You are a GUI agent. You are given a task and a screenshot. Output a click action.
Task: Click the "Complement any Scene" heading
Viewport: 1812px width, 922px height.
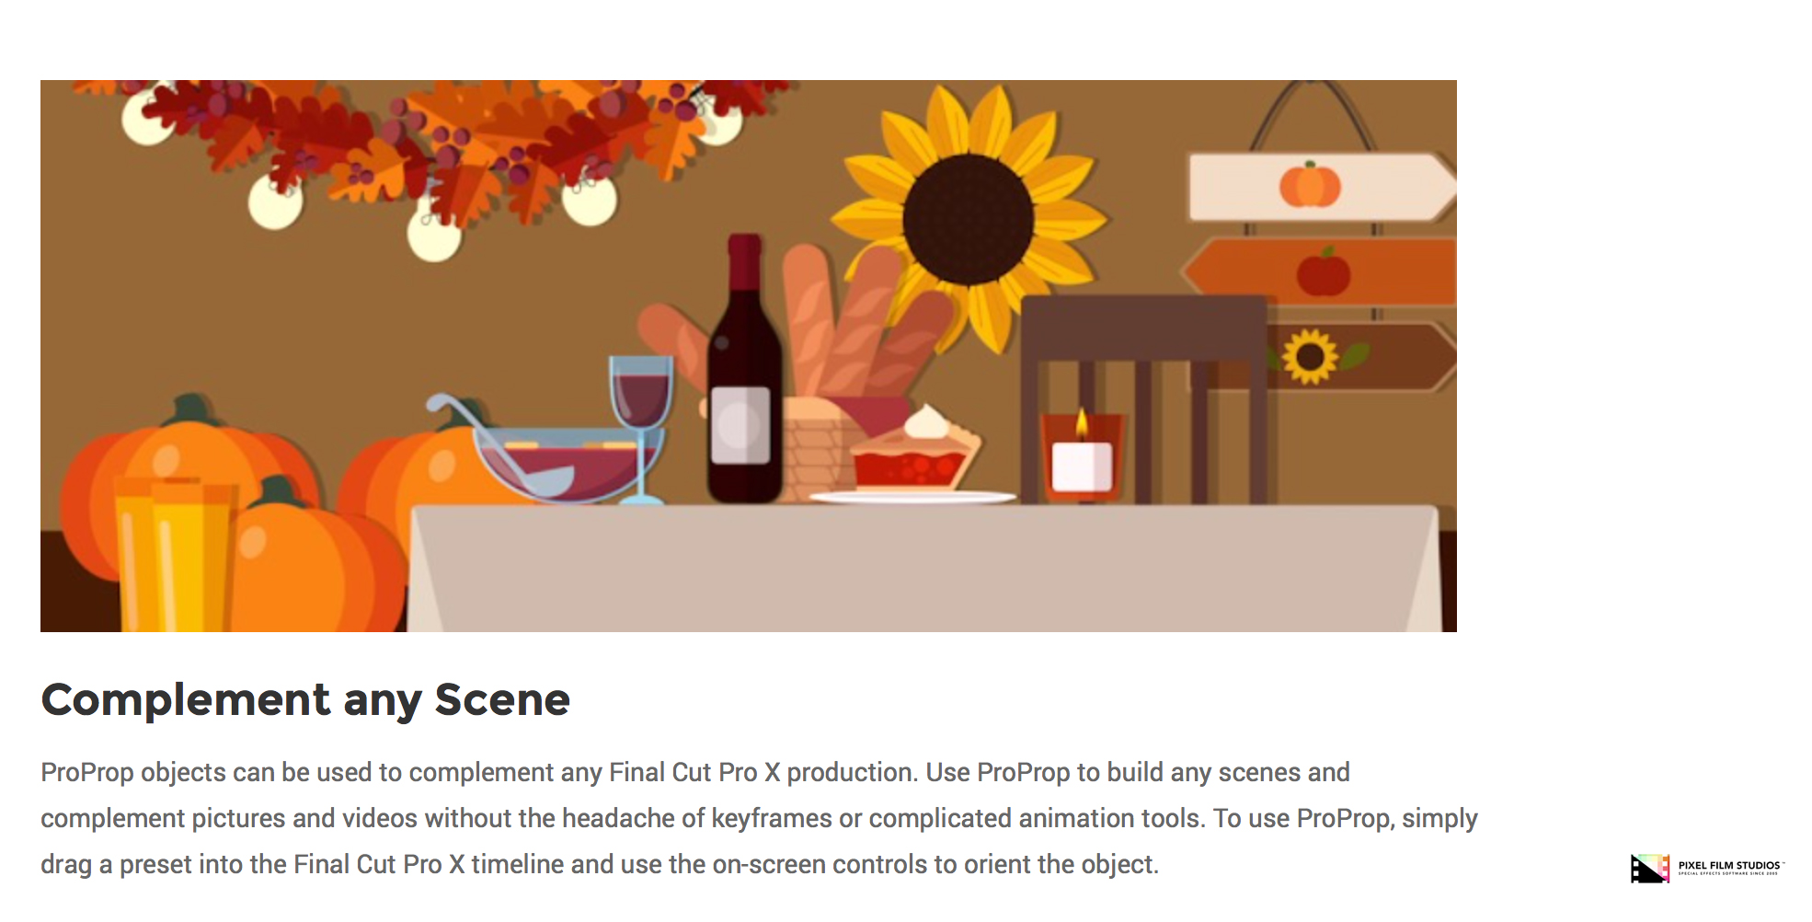pos(305,699)
